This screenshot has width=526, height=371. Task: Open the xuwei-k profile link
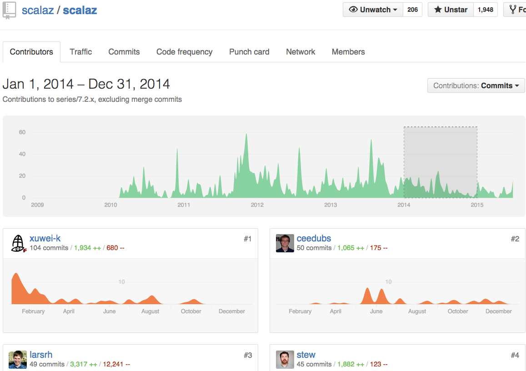tap(45, 238)
